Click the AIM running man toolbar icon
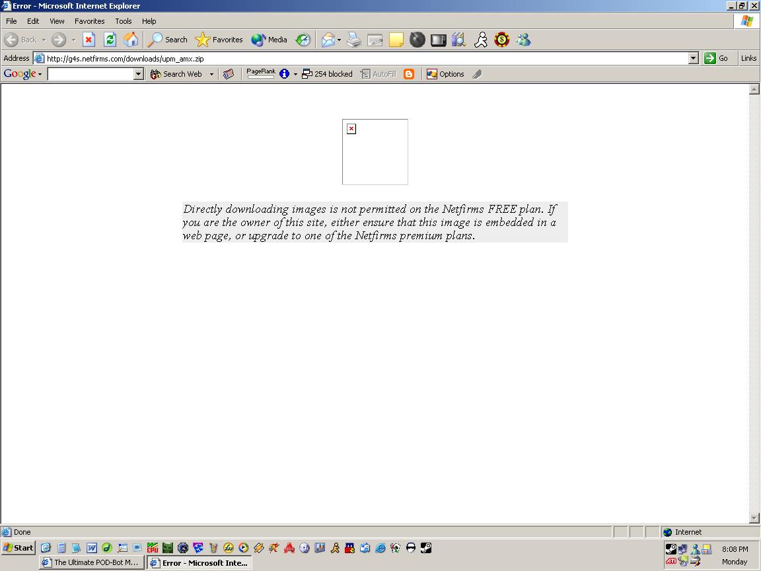 481,40
